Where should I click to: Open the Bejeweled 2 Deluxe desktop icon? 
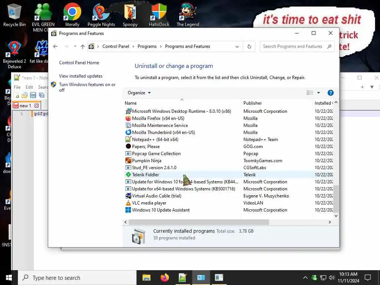[x=14, y=55]
